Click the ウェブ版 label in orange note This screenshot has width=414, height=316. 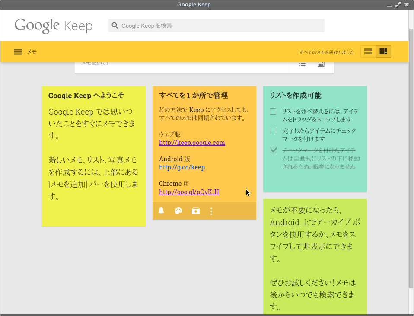(x=170, y=134)
